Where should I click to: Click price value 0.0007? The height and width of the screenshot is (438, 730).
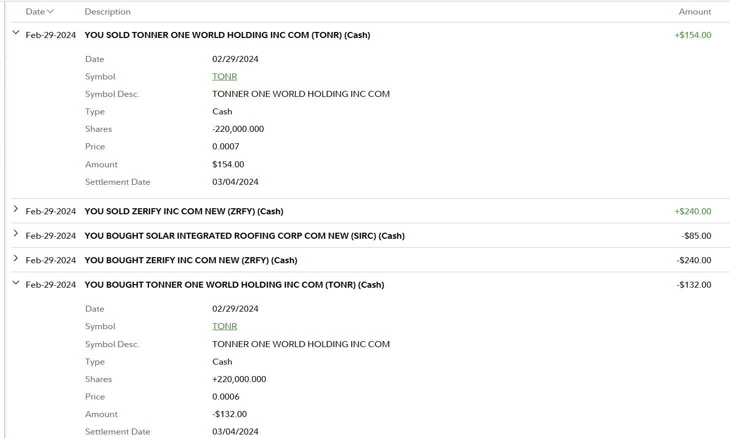click(226, 146)
